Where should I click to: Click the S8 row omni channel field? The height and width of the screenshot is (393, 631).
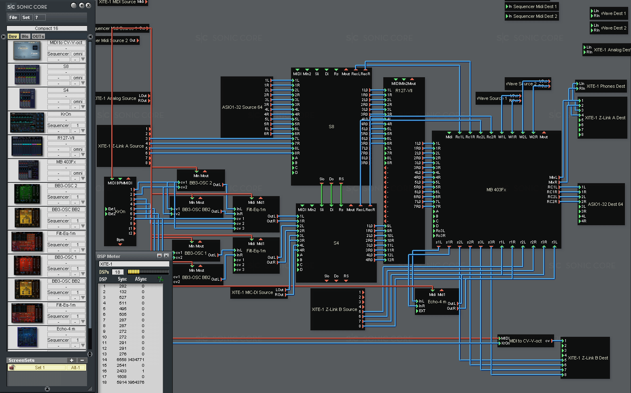pyautogui.click(x=78, y=78)
